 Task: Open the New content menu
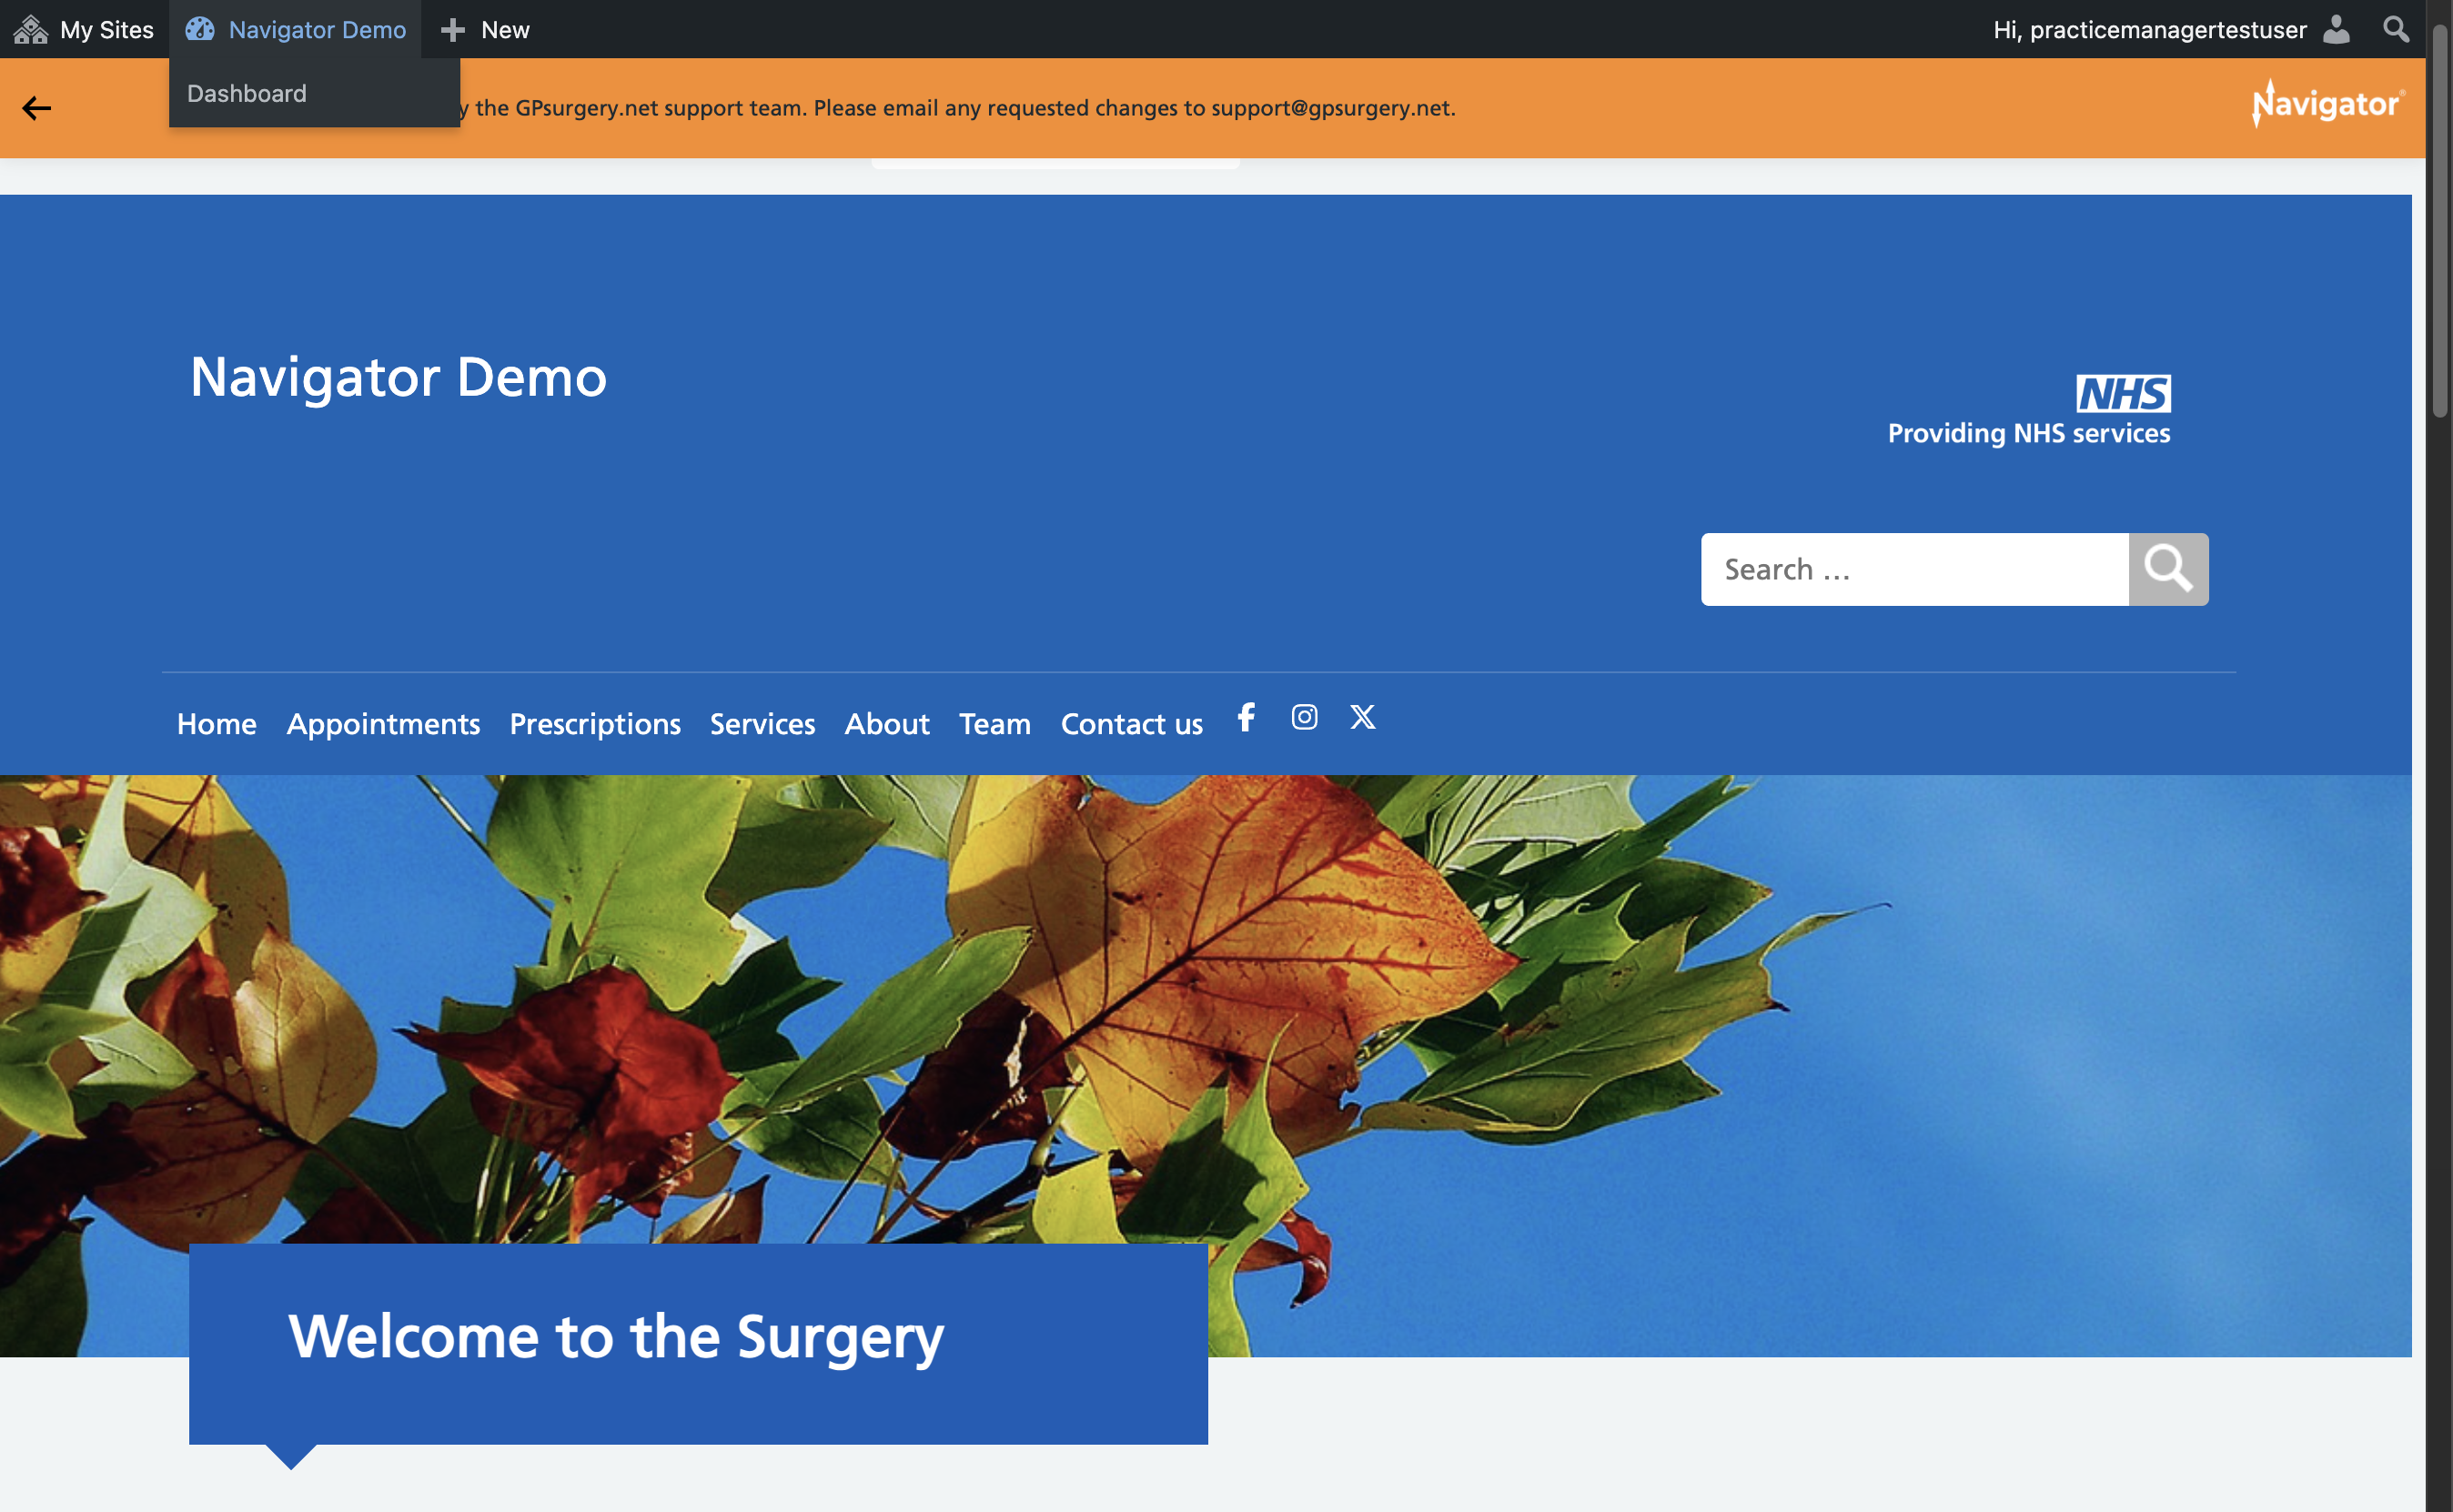(x=485, y=29)
